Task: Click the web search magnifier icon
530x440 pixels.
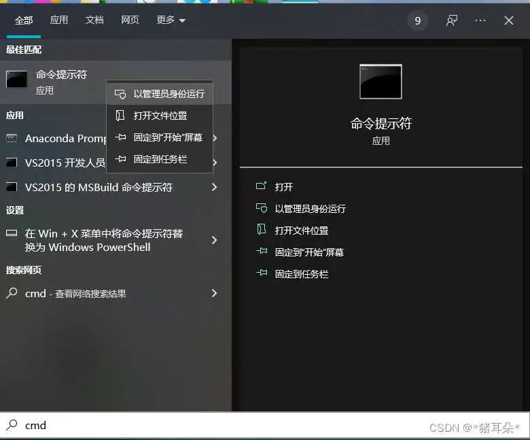Action: click(x=12, y=292)
